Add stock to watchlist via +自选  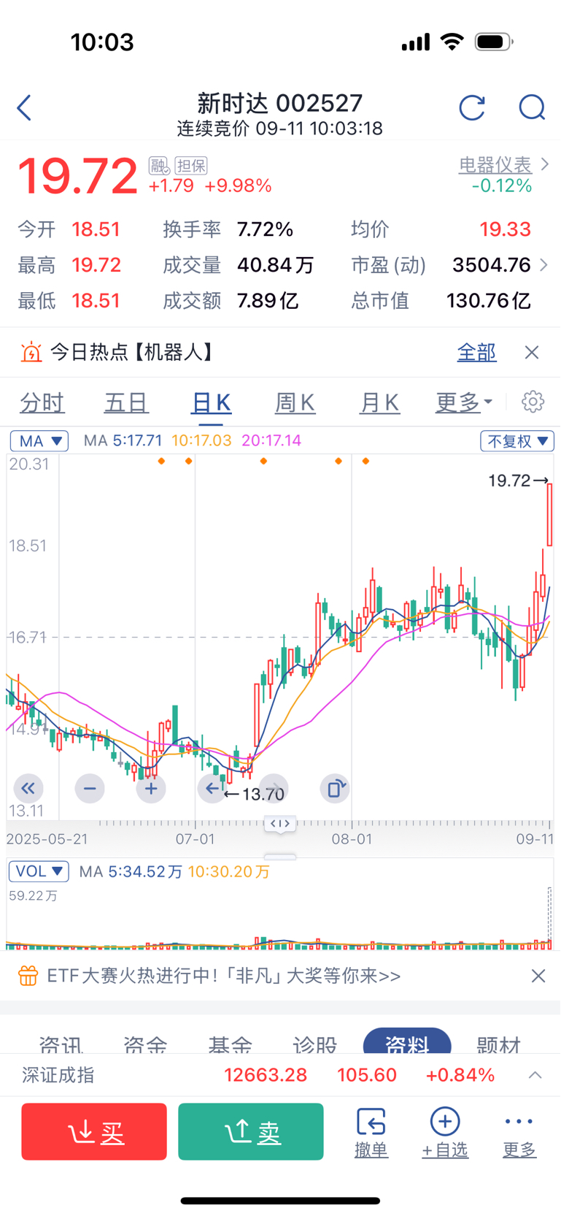pyautogui.click(x=445, y=1133)
